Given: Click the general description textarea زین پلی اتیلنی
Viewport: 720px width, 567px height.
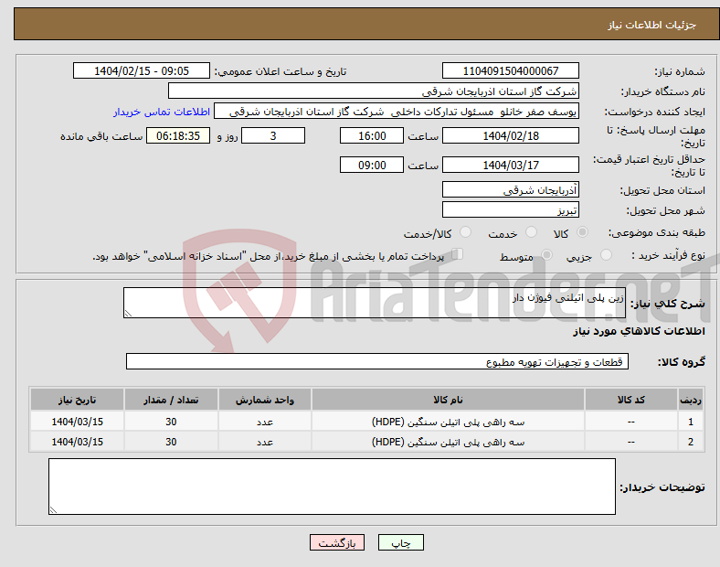Looking at the screenshot, I should (375, 303).
